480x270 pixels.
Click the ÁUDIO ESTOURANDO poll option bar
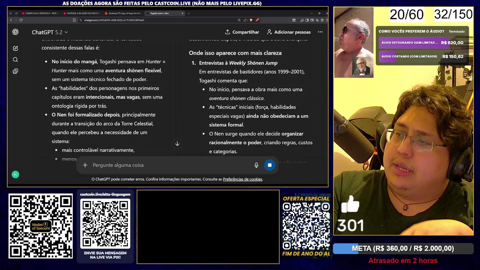coord(422,43)
